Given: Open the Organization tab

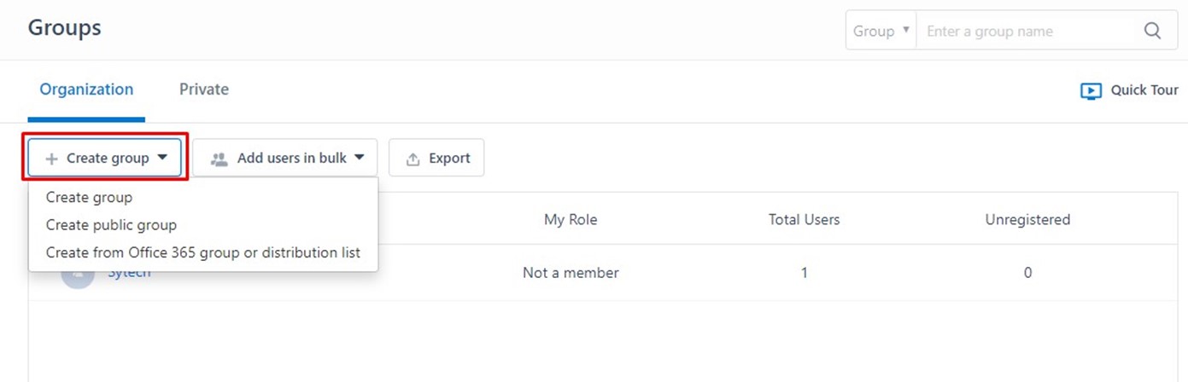Looking at the screenshot, I should point(86,90).
